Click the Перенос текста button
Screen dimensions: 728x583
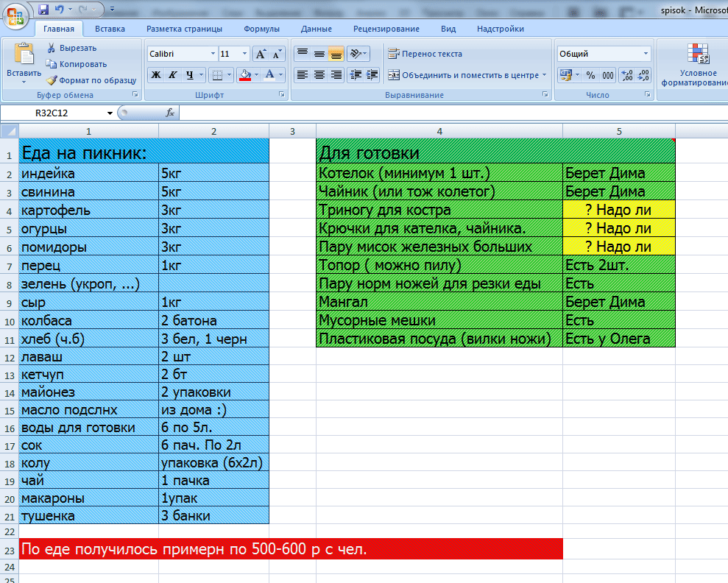[425, 54]
